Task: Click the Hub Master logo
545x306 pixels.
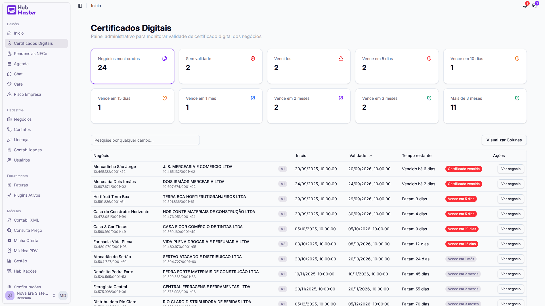Action: [22, 10]
